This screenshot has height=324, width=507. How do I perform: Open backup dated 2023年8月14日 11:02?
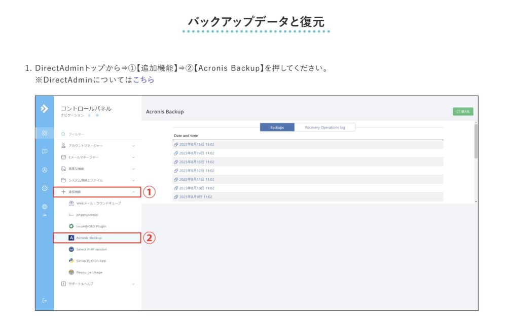197,153
